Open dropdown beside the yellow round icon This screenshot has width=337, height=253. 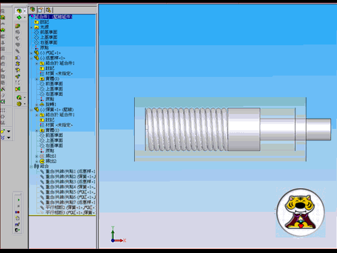point(25,104)
